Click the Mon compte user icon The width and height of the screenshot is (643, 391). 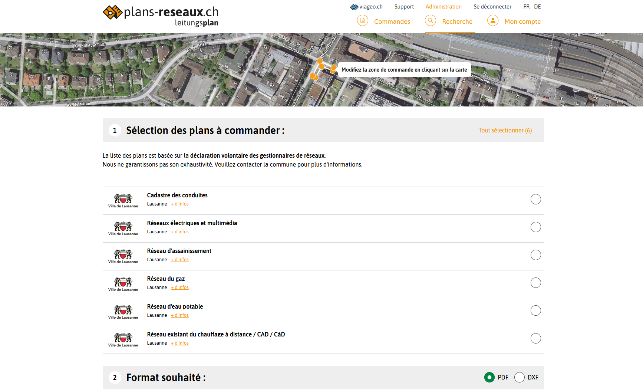click(492, 21)
